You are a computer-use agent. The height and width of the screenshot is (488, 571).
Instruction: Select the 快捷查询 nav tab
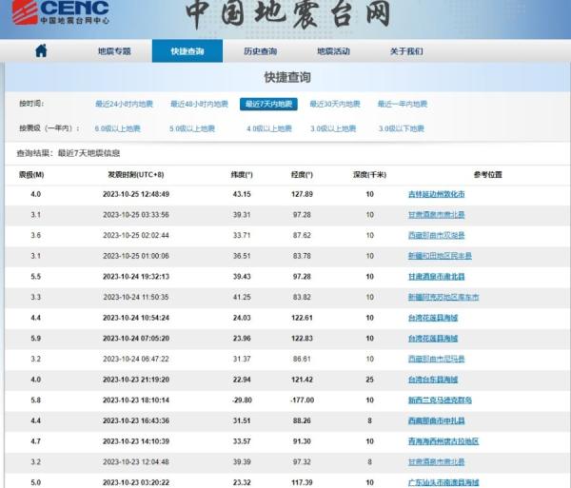[187, 51]
